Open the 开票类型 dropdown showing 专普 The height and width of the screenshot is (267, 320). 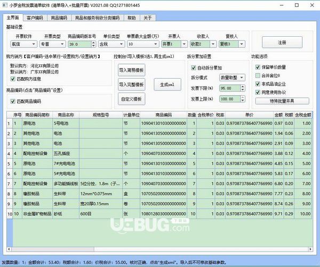coord(52,44)
